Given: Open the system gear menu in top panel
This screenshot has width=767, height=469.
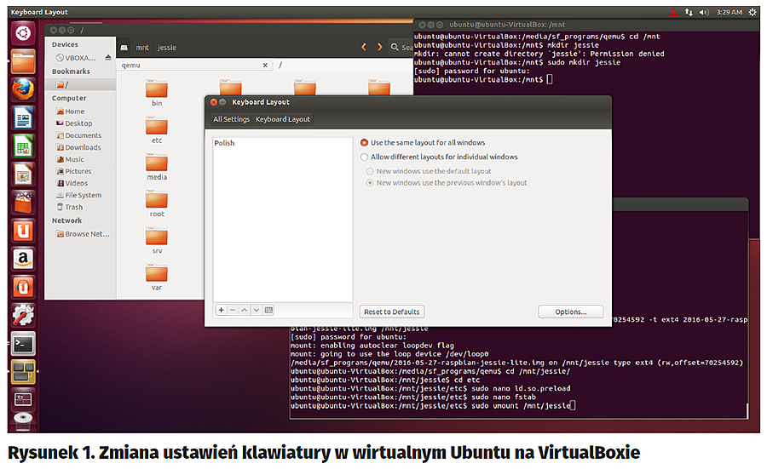Looking at the screenshot, I should pyautogui.click(x=752, y=12).
